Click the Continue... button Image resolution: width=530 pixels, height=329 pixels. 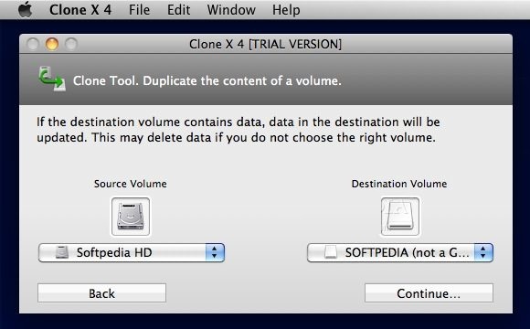pyautogui.click(x=429, y=292)
